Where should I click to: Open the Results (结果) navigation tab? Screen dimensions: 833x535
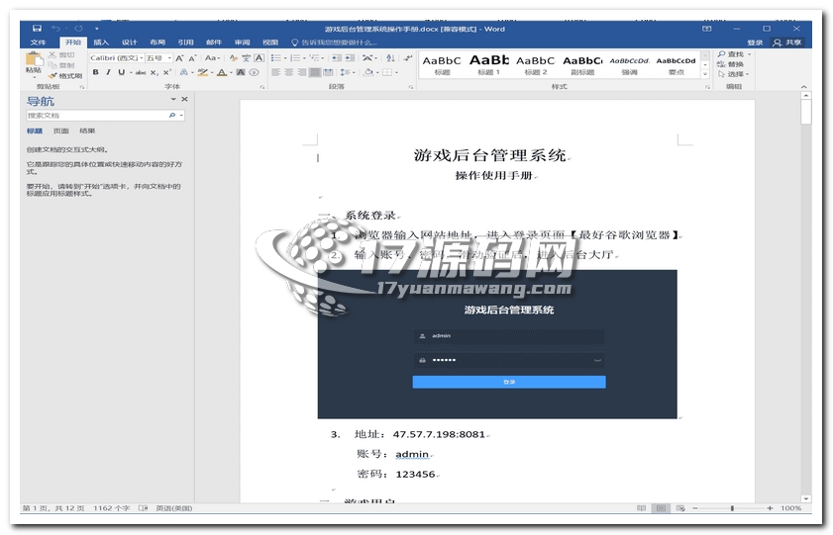click(x=86, y=131)
